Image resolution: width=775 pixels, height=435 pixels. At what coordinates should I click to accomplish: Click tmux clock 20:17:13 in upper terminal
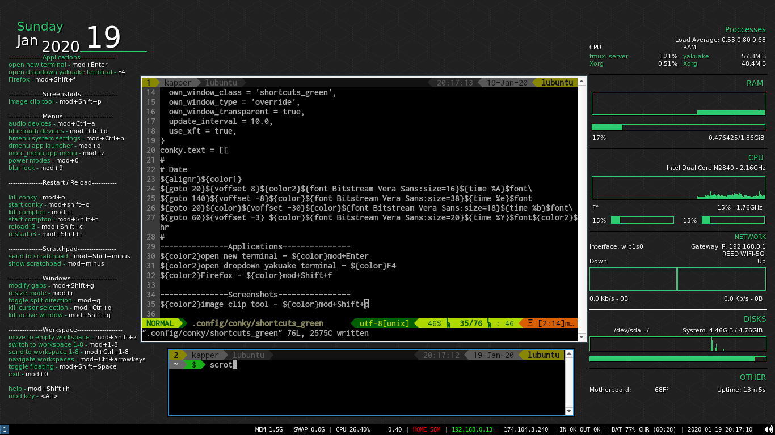click(454, 83)
